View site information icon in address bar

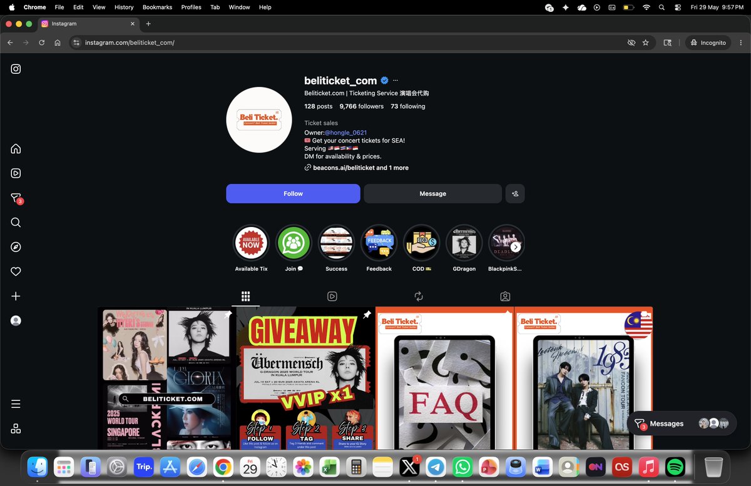(76, 43)
